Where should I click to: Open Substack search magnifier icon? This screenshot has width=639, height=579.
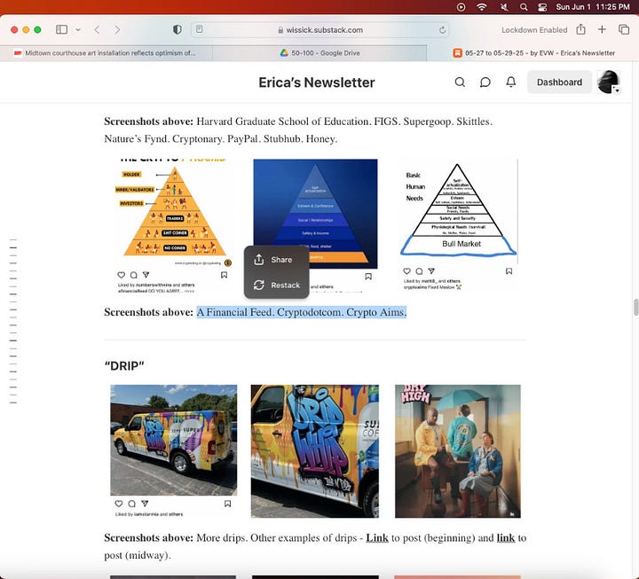click(460, 82)
